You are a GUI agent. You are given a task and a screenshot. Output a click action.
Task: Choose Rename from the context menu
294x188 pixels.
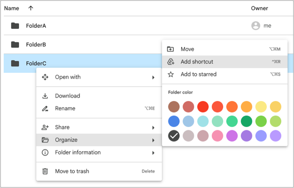click(x=99, y=108)
